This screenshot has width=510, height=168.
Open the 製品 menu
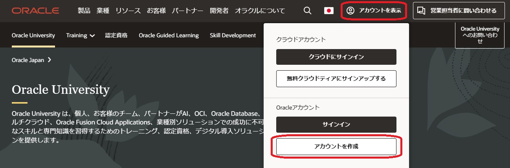[x=84, y=11]
